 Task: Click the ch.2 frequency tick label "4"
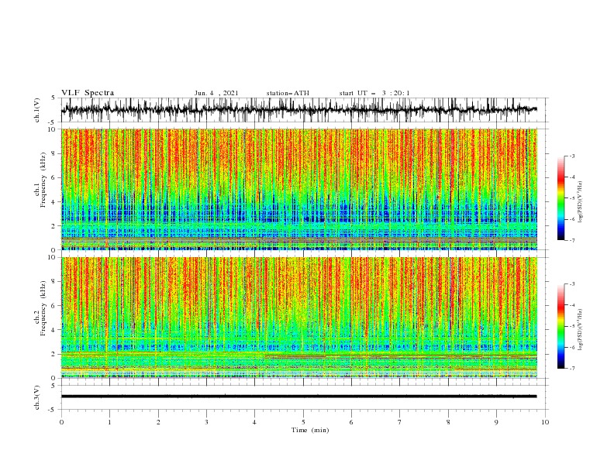pyautogui.click(x=54, y=330)
